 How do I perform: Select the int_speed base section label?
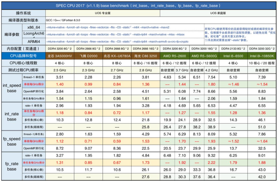(12, 88)
